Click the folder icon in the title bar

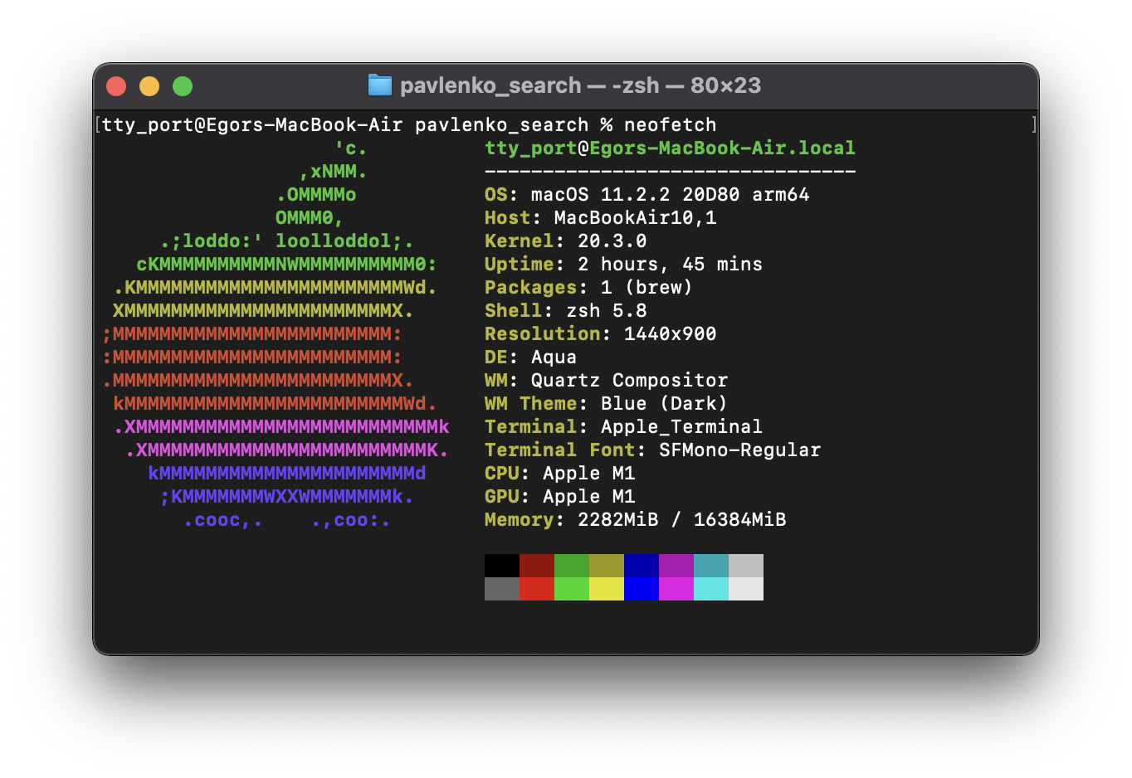(379, 85)
